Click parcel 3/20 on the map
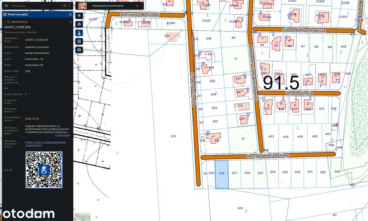This screenshot has width=368, height=221. [x=240, y=208]
